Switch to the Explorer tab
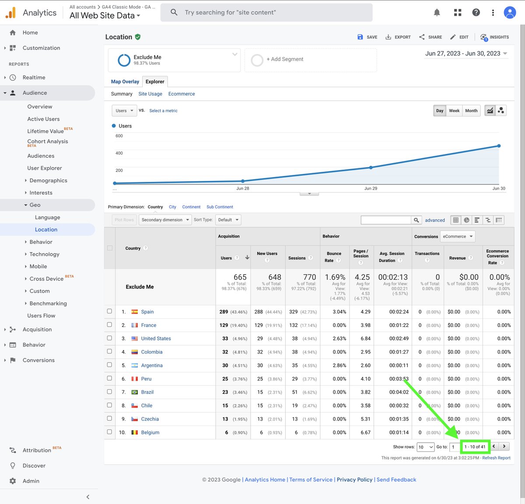525x504 pixels. pos(155,82)
